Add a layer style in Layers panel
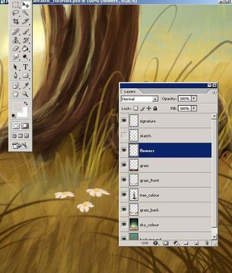Viewport: 232px width, 273px height. pyautogui.click(x=155, y=243)
